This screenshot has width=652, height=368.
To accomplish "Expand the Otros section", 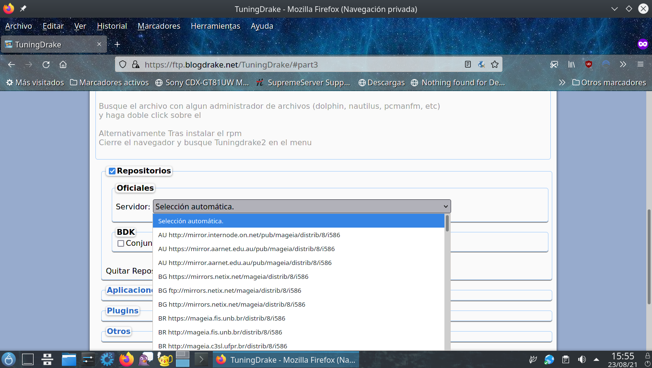I will pos(119,331).
